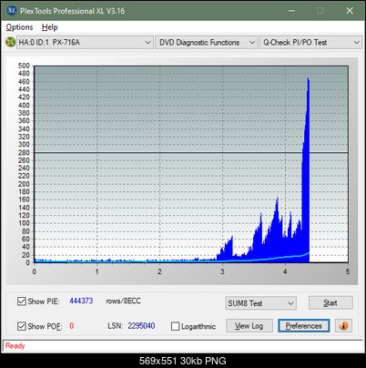366x368 pixels.
Task: Click the PlexTools Professional XL V3.16 title
Action: coord(72,11)
